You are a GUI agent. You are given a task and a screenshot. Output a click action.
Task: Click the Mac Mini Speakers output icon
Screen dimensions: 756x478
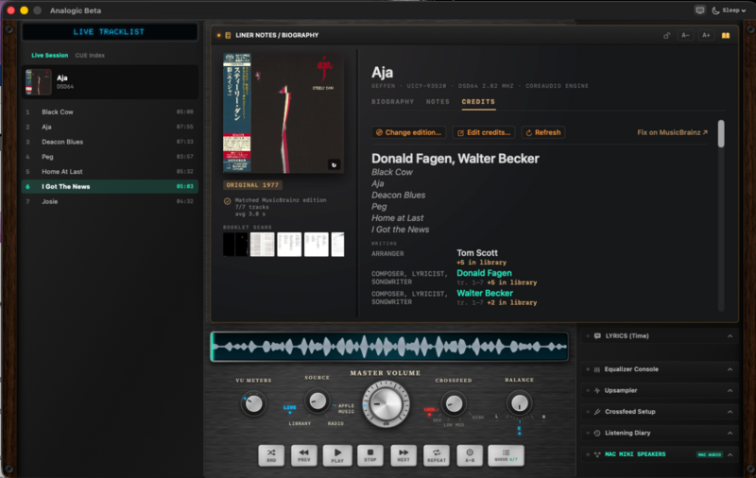[x=597, y=454]
